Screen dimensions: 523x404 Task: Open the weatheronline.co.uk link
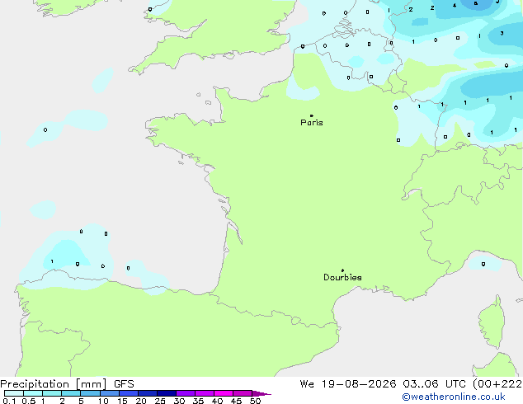[x=454, y=397]
